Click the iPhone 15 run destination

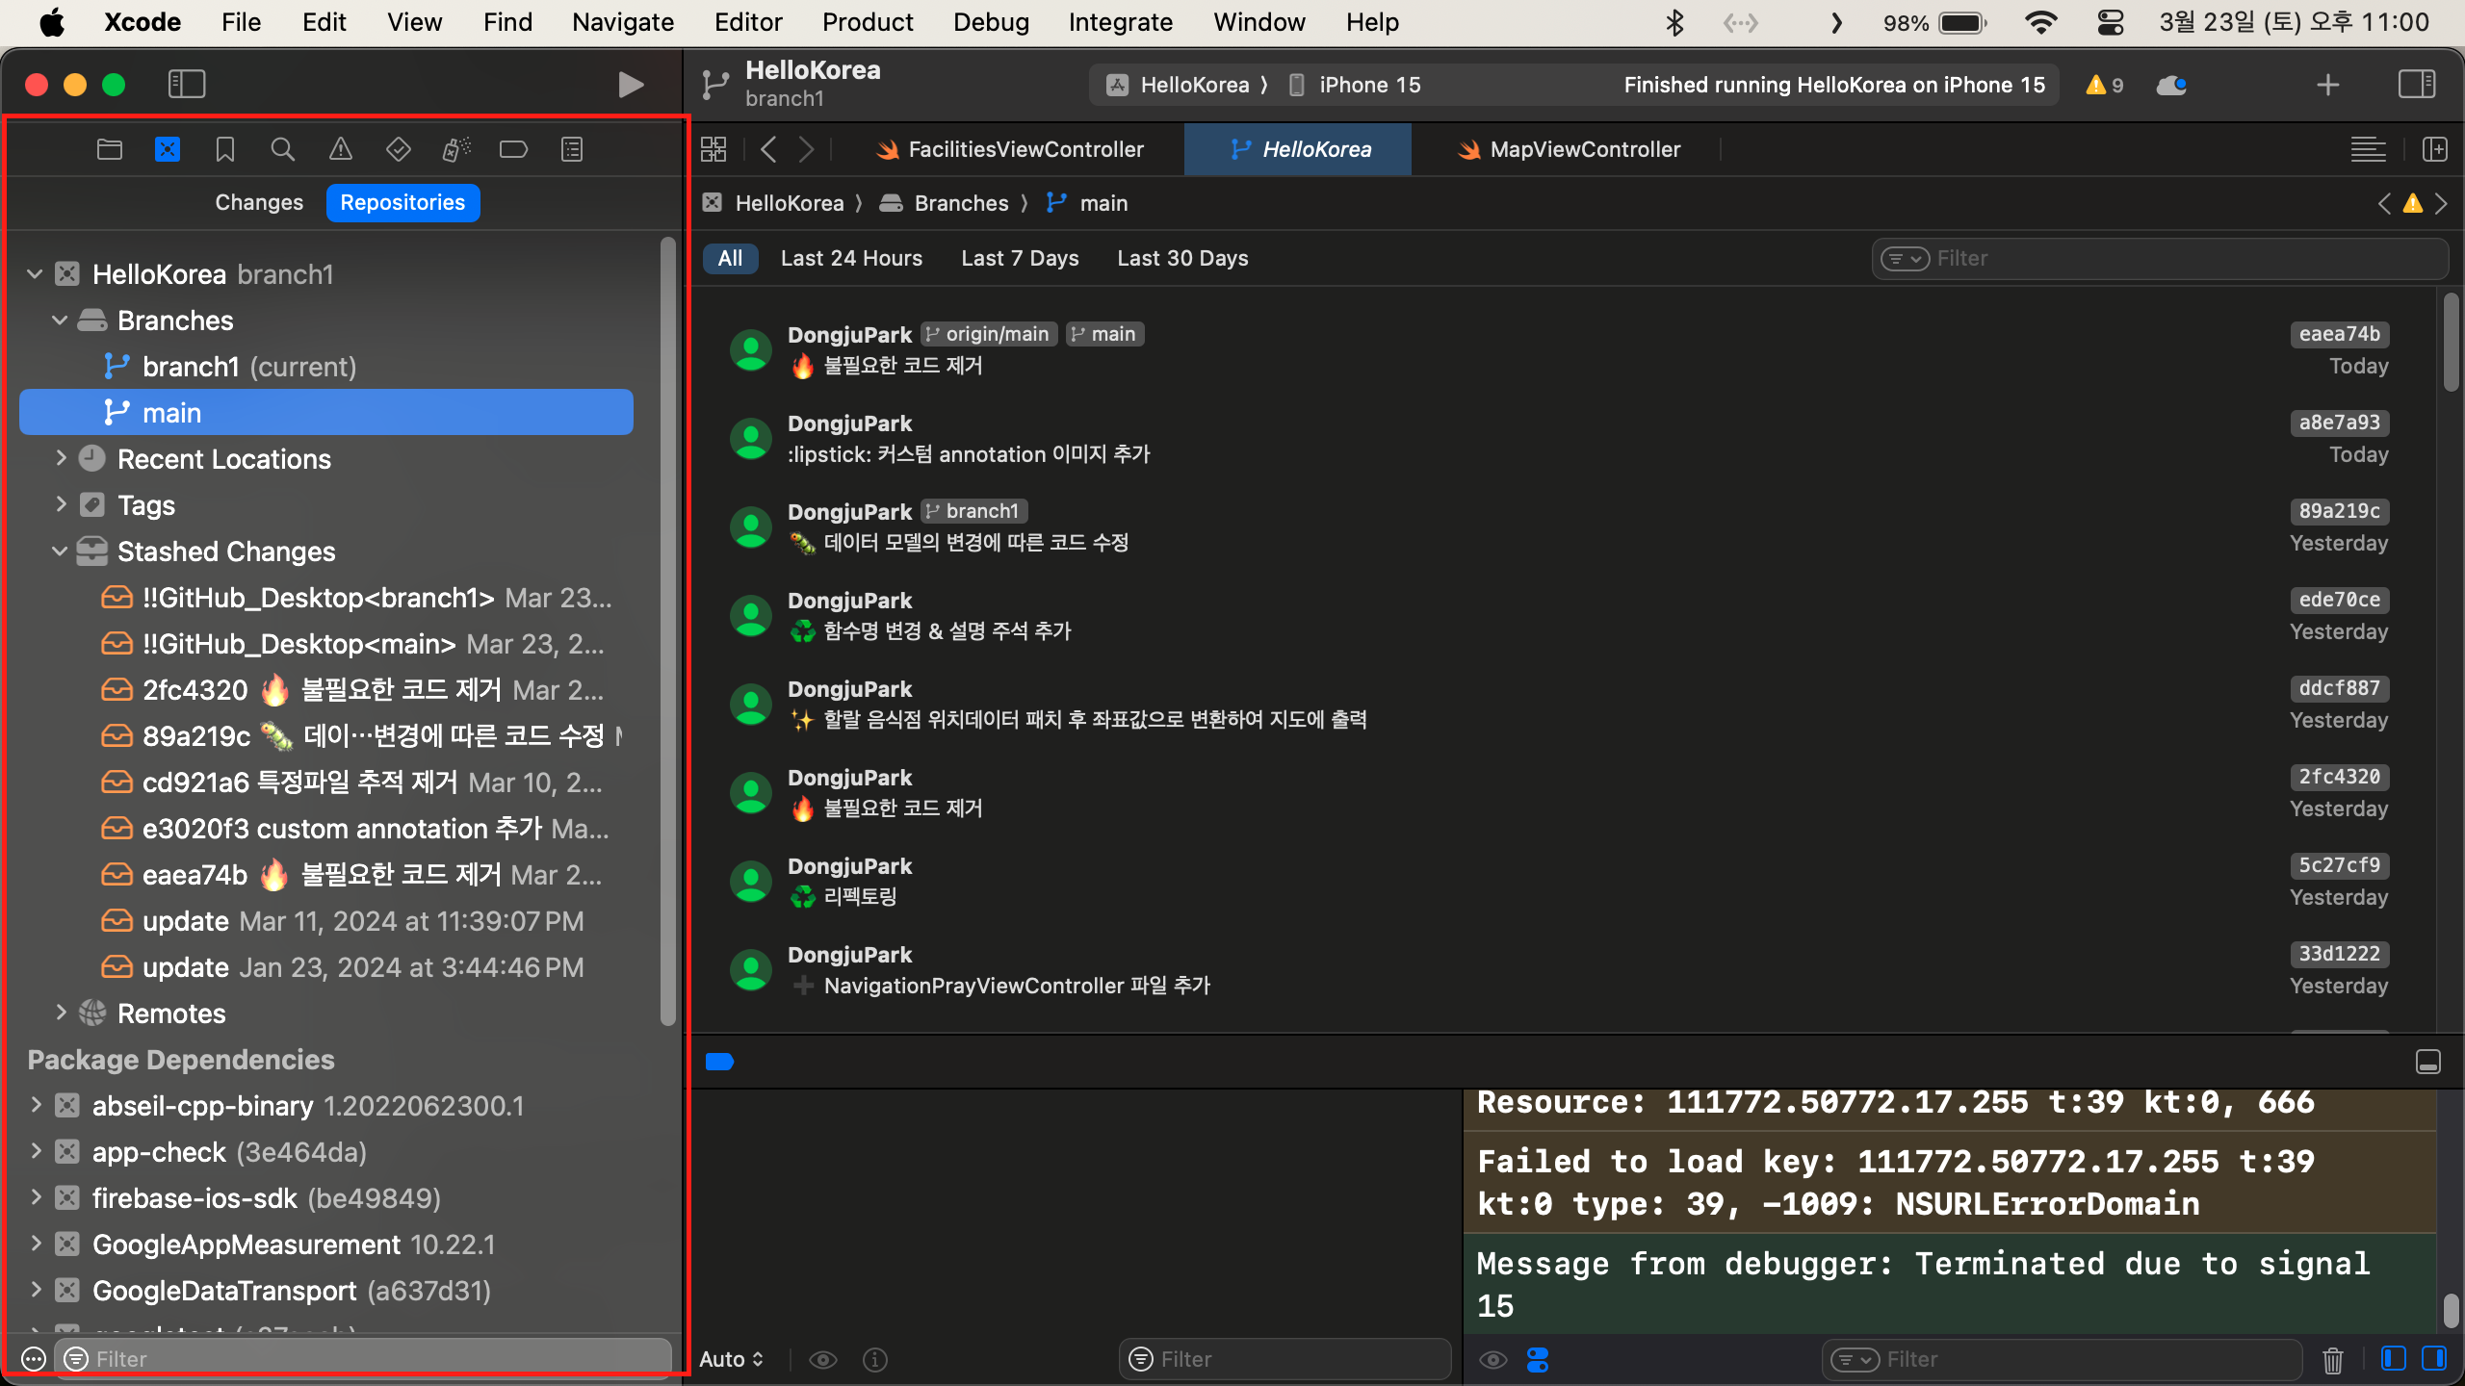point(1354,86)
